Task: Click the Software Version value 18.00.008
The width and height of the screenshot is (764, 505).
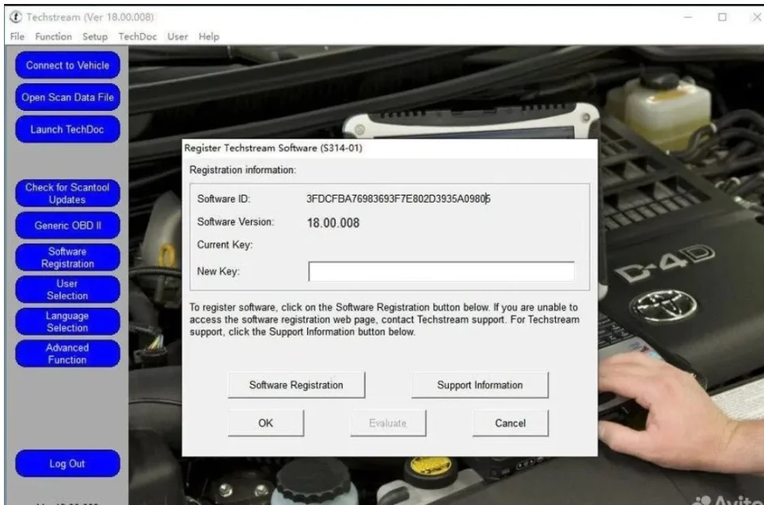Action: point(333,223)
